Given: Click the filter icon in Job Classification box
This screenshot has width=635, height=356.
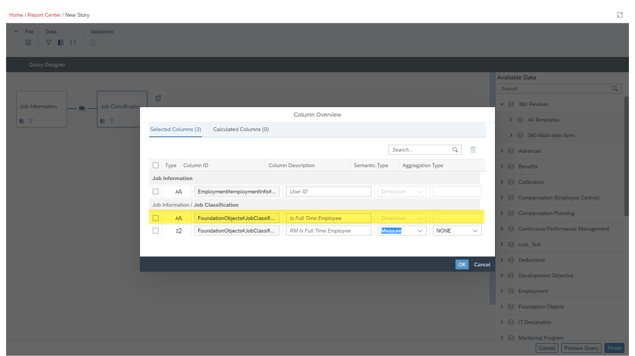Looking at the screenshot, I should pyautogui.click(x=111, y=121).
